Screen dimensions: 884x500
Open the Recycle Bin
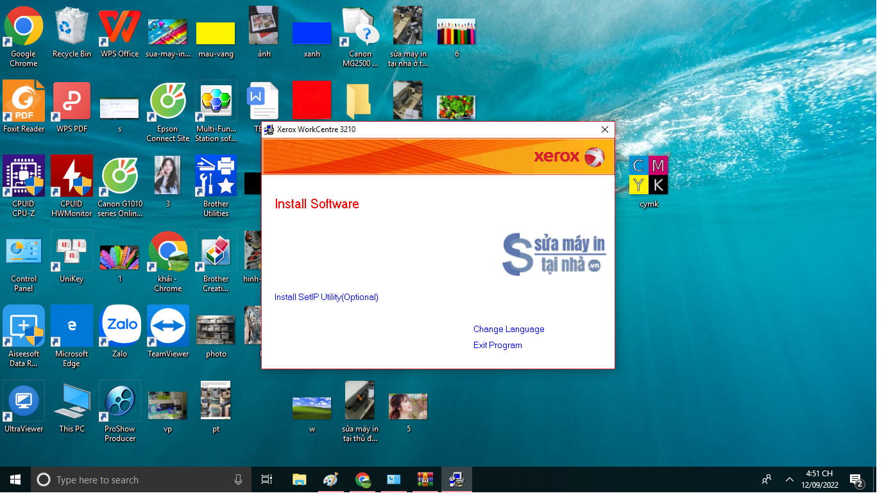pos(71,27)
